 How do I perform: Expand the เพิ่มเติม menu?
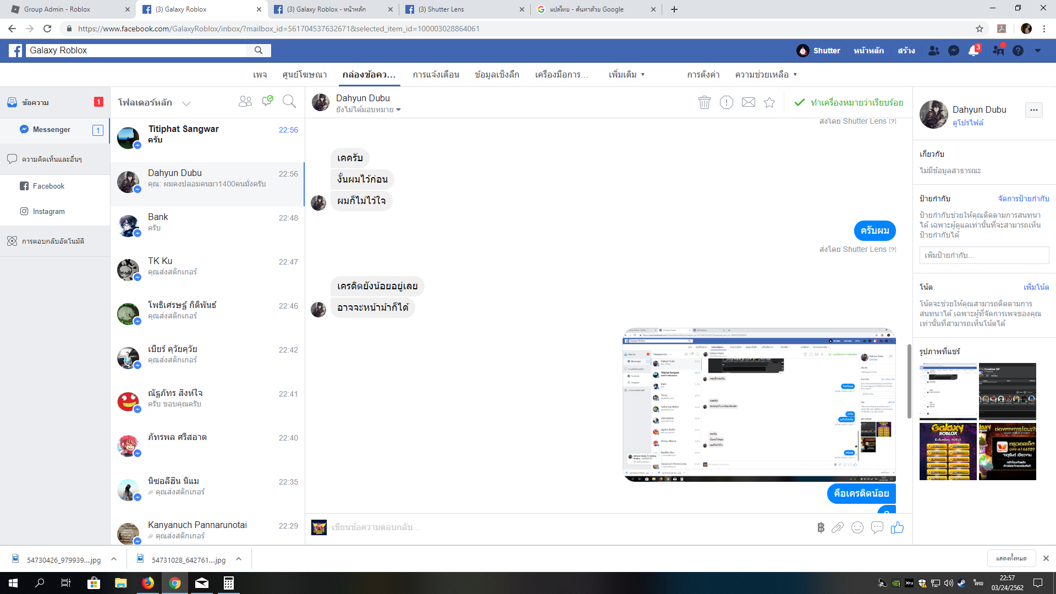(x=626, y=74)
